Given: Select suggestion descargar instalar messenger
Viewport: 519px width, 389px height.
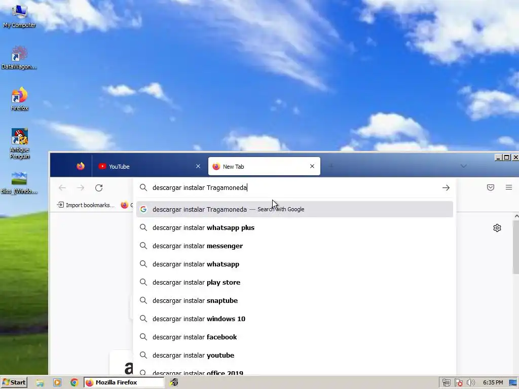Looking at the screenshot, I should [294, 246].
